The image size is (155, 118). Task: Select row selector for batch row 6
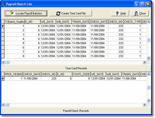point(3,48)
